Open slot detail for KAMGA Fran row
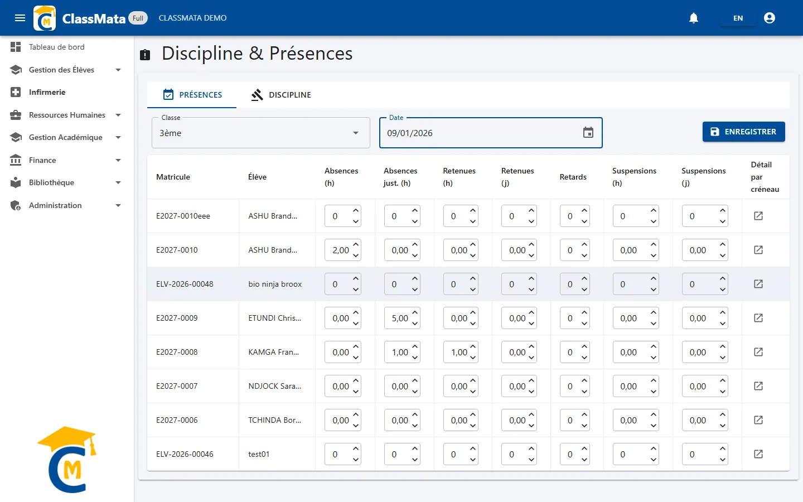803x502 pixels. pos(758,352)
